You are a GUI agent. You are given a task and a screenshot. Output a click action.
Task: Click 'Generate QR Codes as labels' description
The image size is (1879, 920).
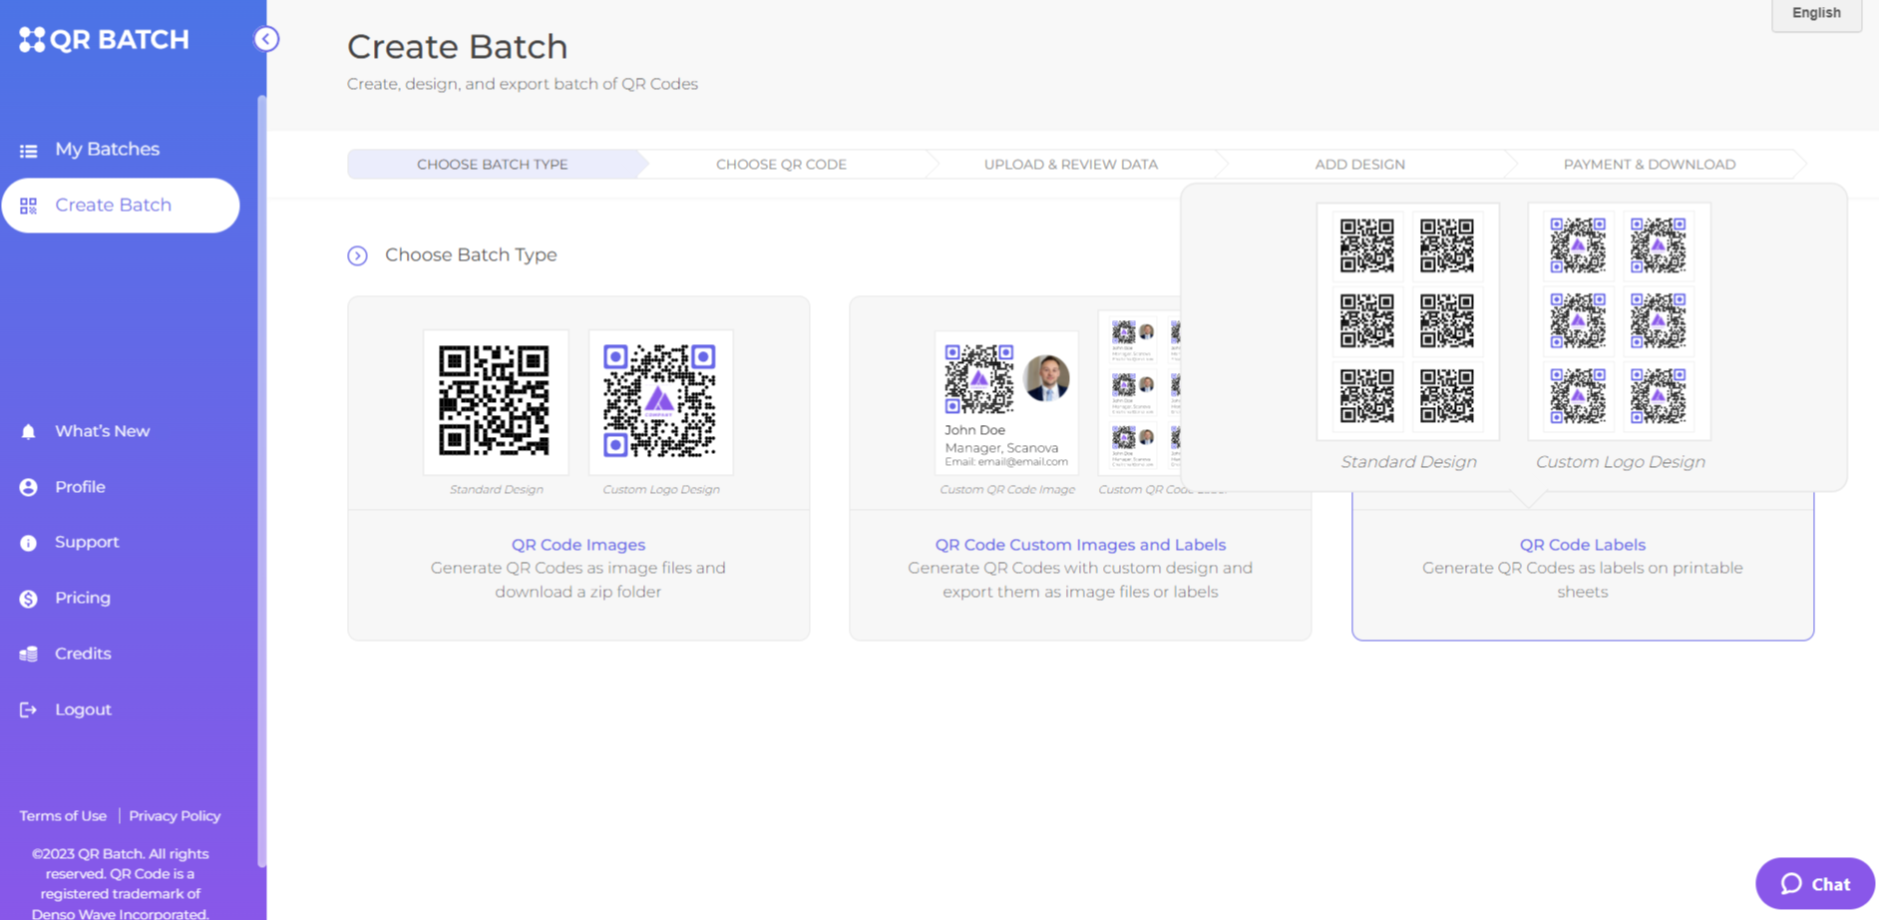1583,580
